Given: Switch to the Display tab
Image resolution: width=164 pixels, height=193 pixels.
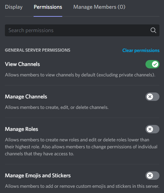Looking at the screenshot, I should tap(14, 7).
